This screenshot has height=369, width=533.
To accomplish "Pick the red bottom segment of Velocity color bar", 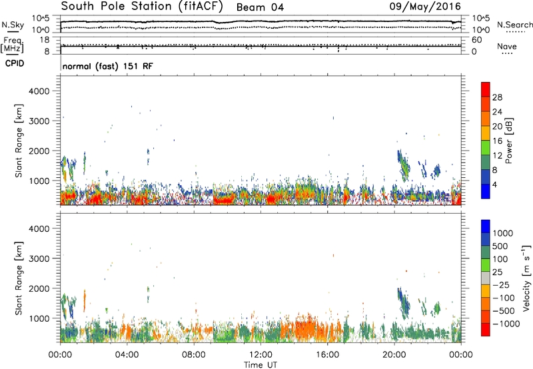I will [486, 330].
